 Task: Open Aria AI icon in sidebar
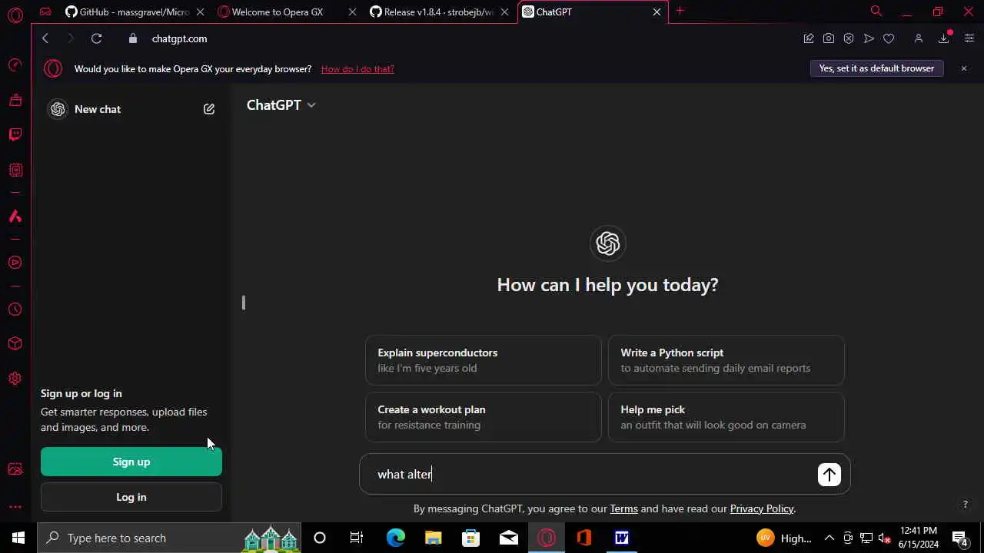point(15,217)
